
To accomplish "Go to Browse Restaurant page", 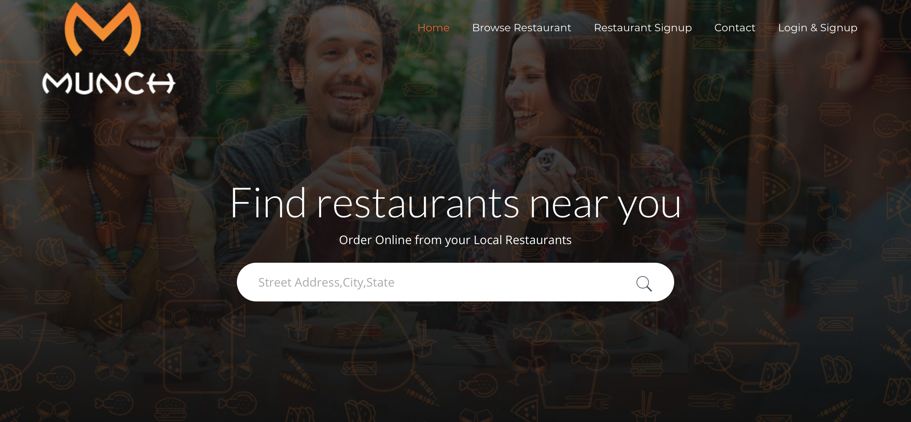I will (x=521, y=28).
